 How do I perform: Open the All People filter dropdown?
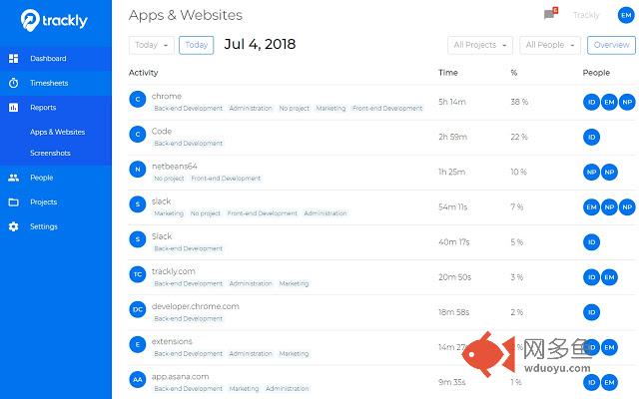[550, 45]
